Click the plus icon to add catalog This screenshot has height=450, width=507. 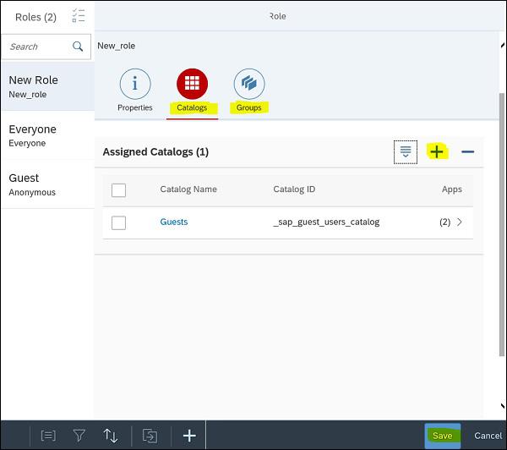[x=436, y=152]
